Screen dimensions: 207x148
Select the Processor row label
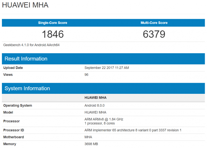11,121
